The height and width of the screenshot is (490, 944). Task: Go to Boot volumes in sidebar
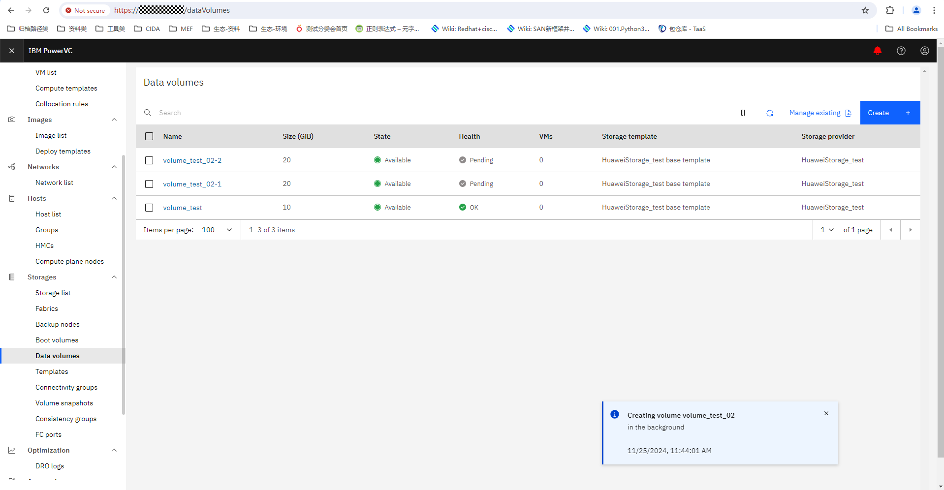point(57,340)
